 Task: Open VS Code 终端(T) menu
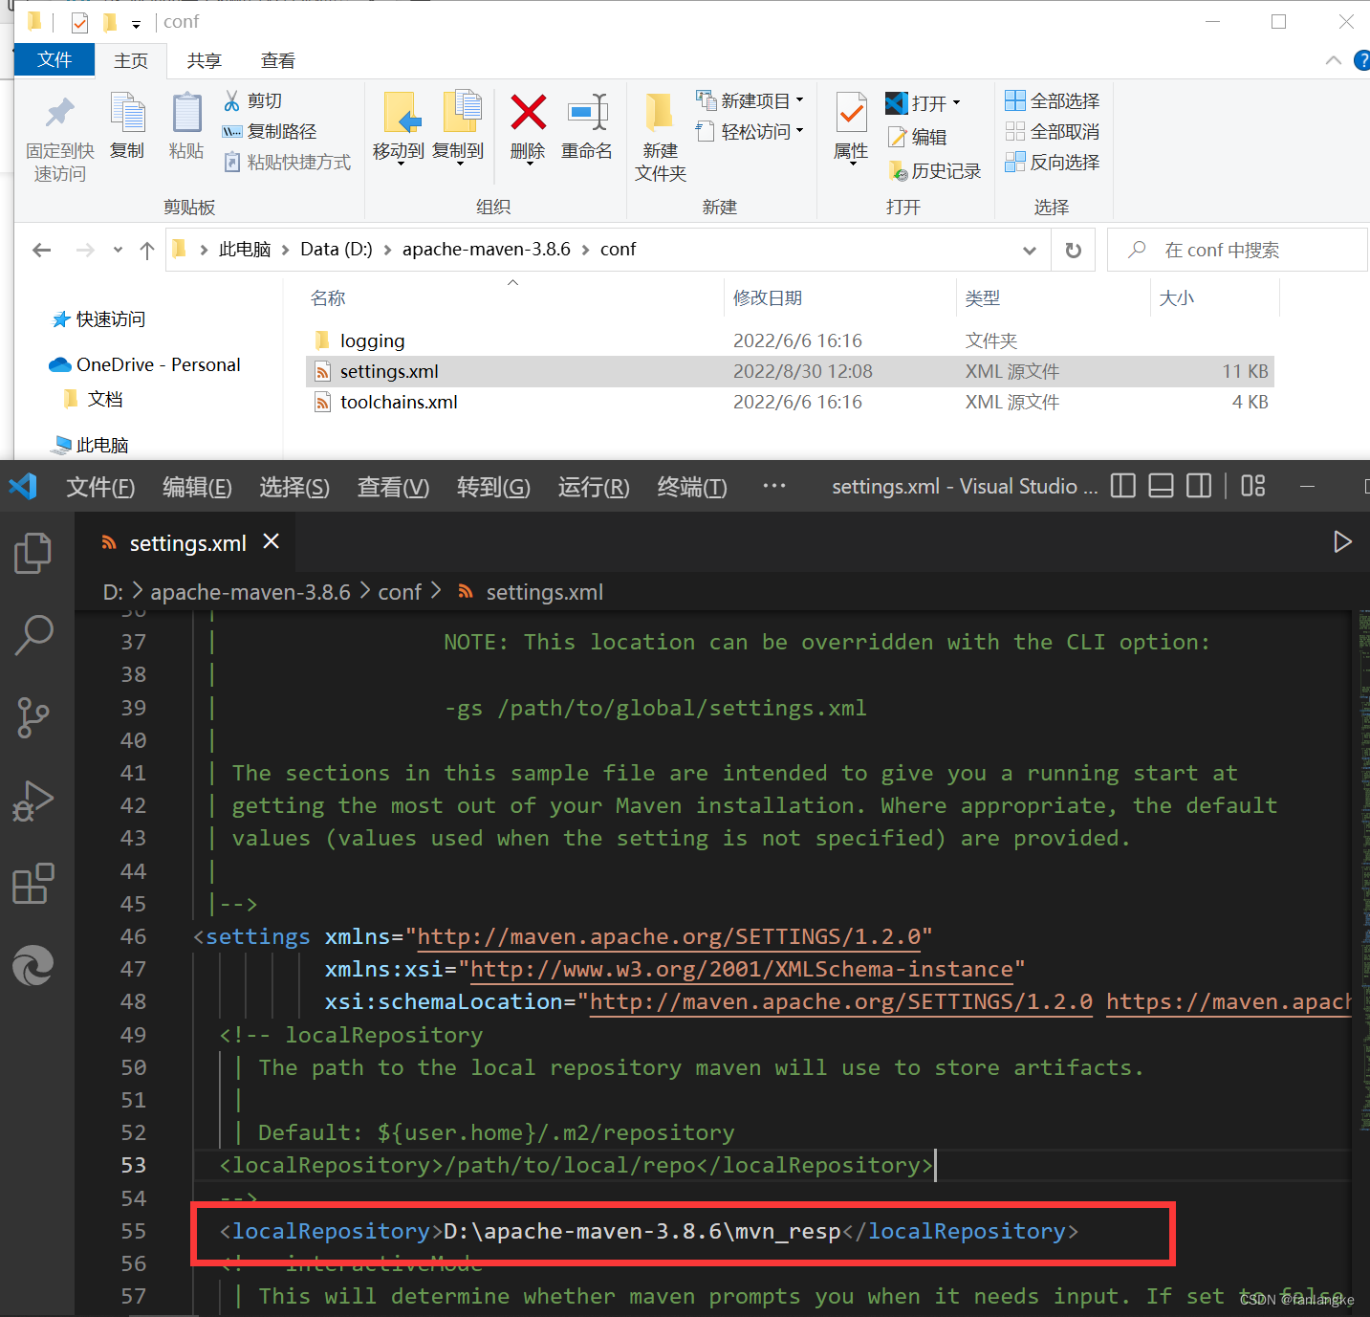[692, 487]
